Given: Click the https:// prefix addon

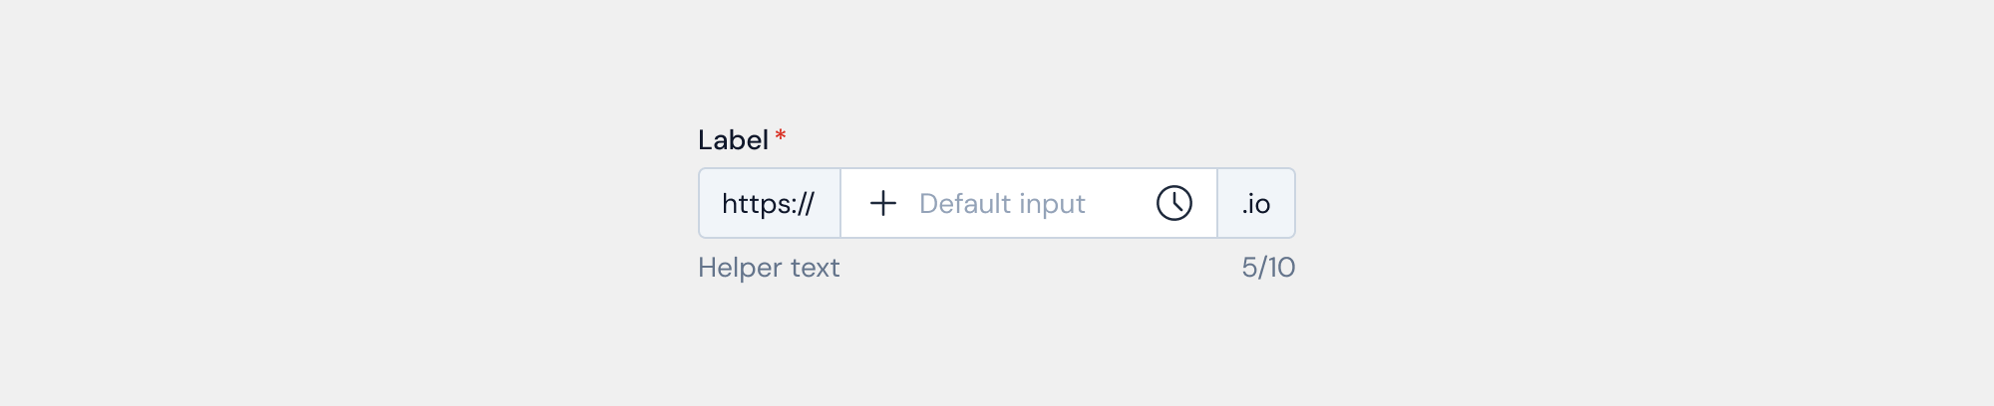Looking at the screenshot, I should [769, 204].
